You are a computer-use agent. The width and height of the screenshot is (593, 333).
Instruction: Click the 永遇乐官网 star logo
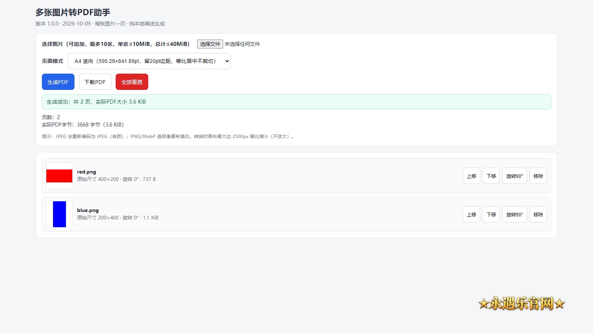tap(521, 303)
